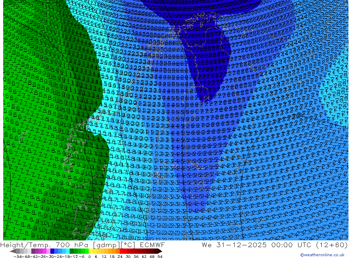Click the '54' legend scale value
352x258 pixels.
pyautogui.click(x=160, y=257)
